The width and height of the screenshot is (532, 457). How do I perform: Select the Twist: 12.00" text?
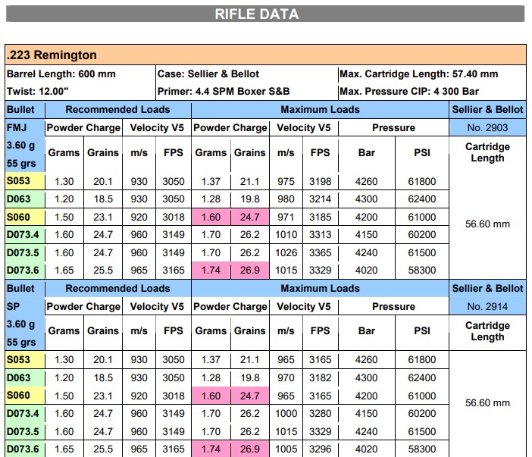(38, 92)
